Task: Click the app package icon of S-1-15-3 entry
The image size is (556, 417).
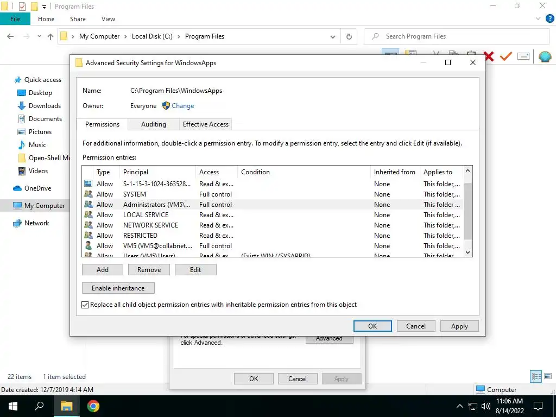Action: tap(89, 184)
